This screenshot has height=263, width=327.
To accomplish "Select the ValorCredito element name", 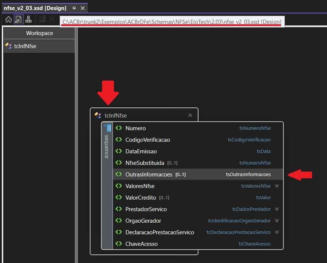I will (x=141, y=198).
